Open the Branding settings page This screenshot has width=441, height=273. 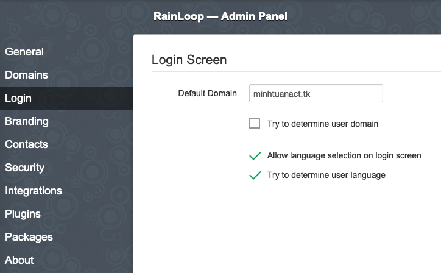[x=27, y=121]
